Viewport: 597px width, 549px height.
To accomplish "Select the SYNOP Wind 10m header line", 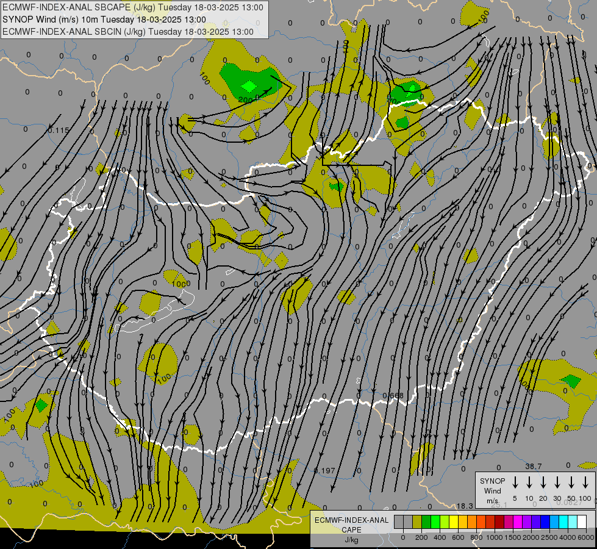I will (104, 20).
